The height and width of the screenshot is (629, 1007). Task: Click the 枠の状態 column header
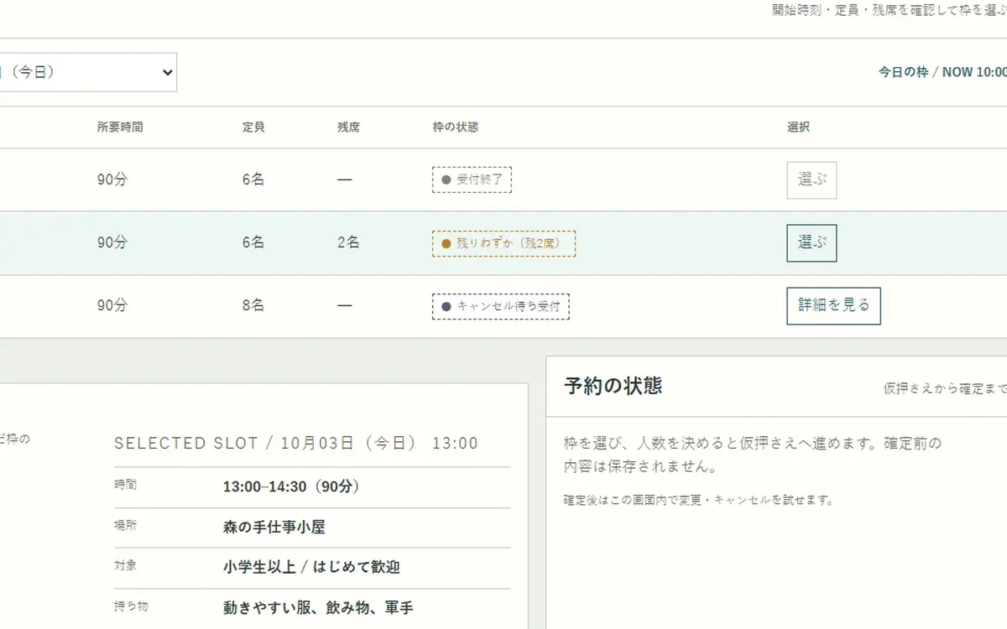[x=456, y=127]
